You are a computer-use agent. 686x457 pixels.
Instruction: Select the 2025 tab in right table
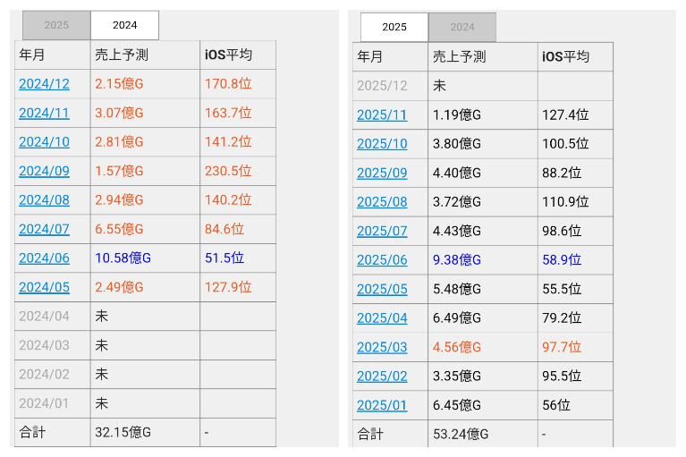coord(394,27)
